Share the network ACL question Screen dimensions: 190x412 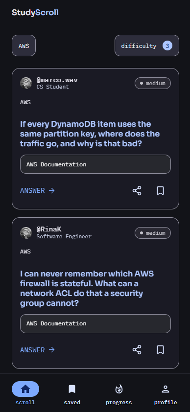tap(137, 350)
